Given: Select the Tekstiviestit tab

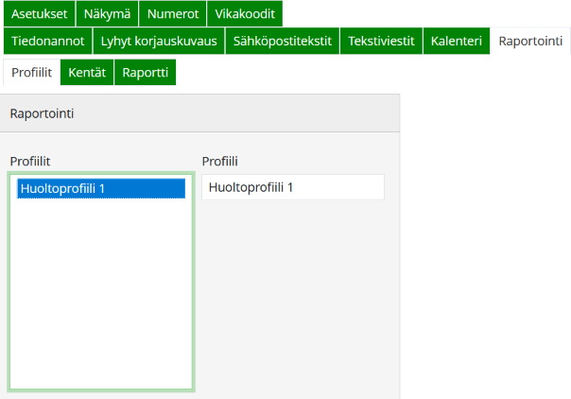Looking at the screenshot, I should (381, 41).
